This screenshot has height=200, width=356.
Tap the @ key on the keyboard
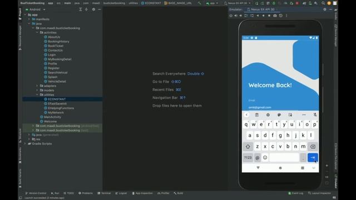click(257, 157)
